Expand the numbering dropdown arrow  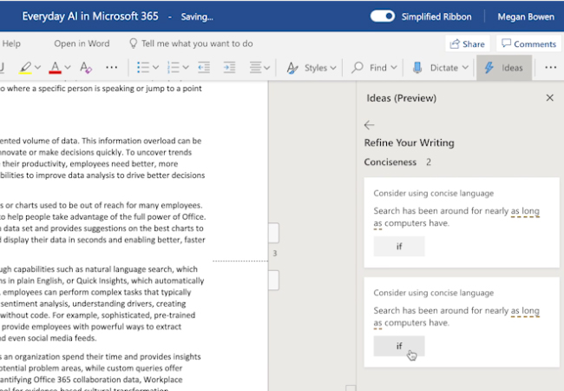(186, 67)
